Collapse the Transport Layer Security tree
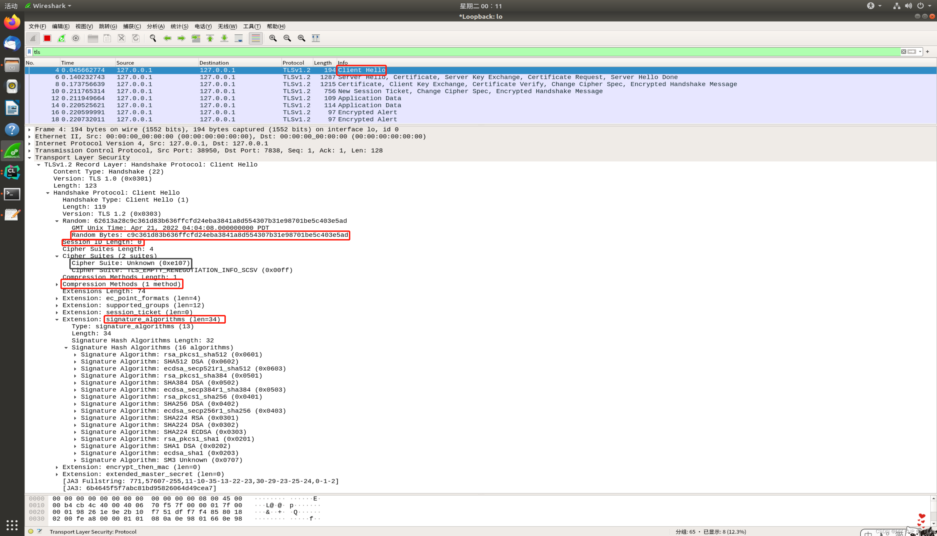 (30, 158)
